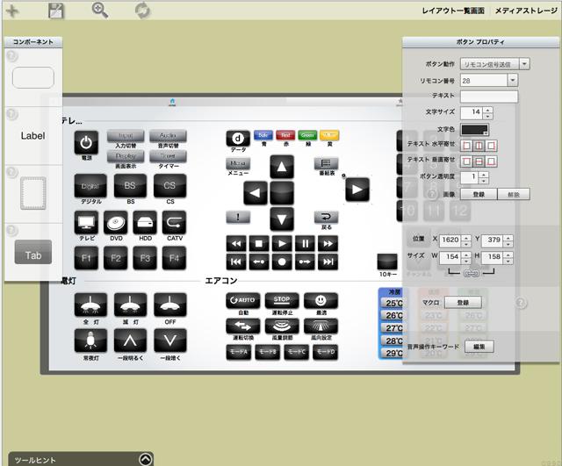Screen dimensions: 562x466
Task: Set text vertical alignment to middle
Action: [479, 161]
